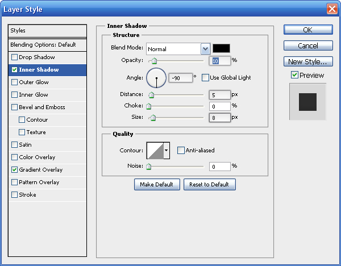Enable the Pattern Overlay checkbox
The image size is (341, 266).
coord(14,182)
